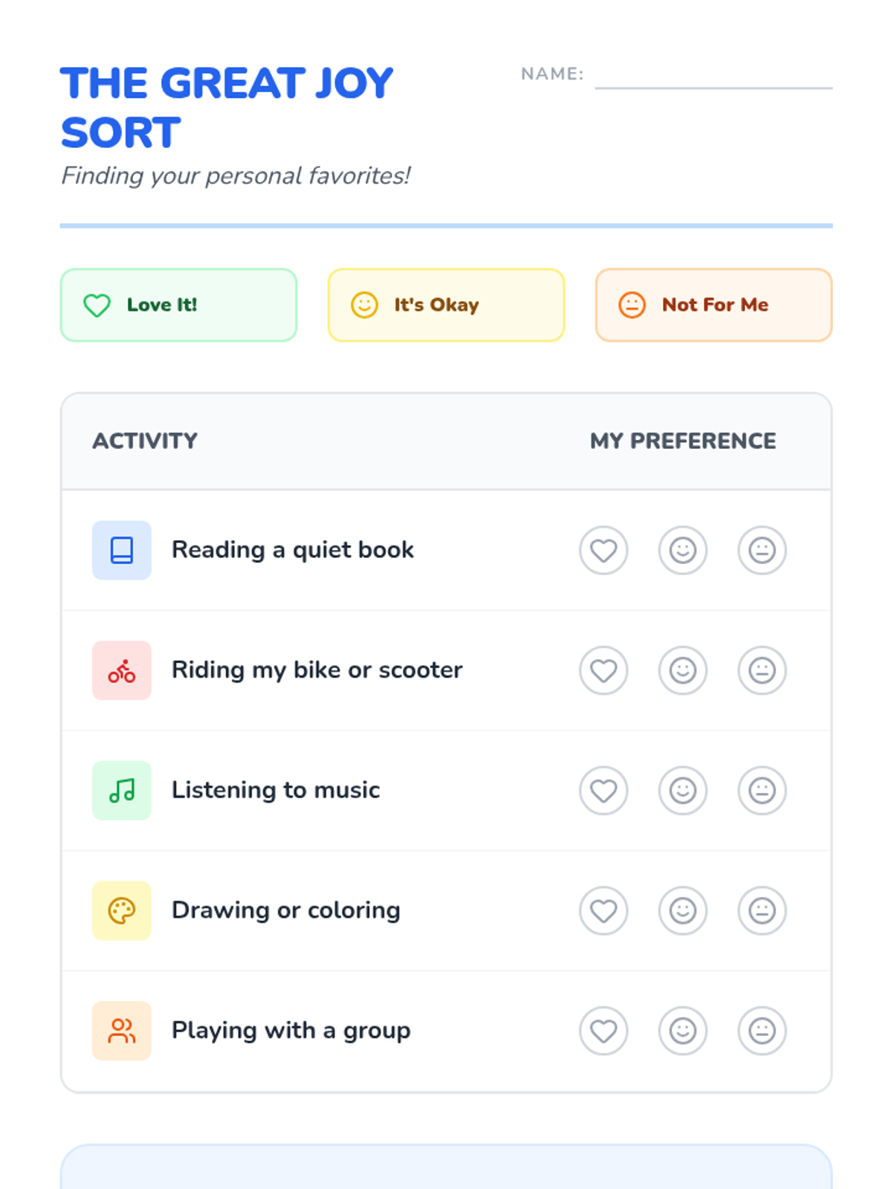Viewport: 892px width, 1189px height.
Task: Click the orange group people icon
Action: [121, 1031]
